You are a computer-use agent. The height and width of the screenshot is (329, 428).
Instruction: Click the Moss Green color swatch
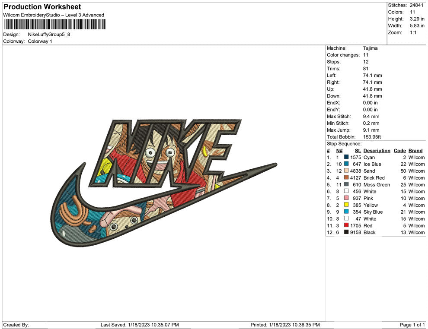(x=346, y=184)
